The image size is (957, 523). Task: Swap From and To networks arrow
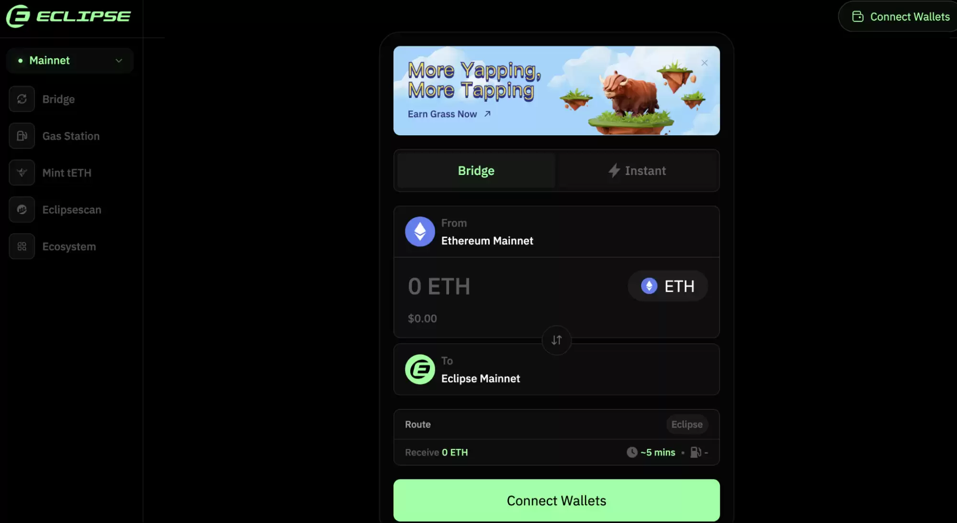tap(556, 340)
